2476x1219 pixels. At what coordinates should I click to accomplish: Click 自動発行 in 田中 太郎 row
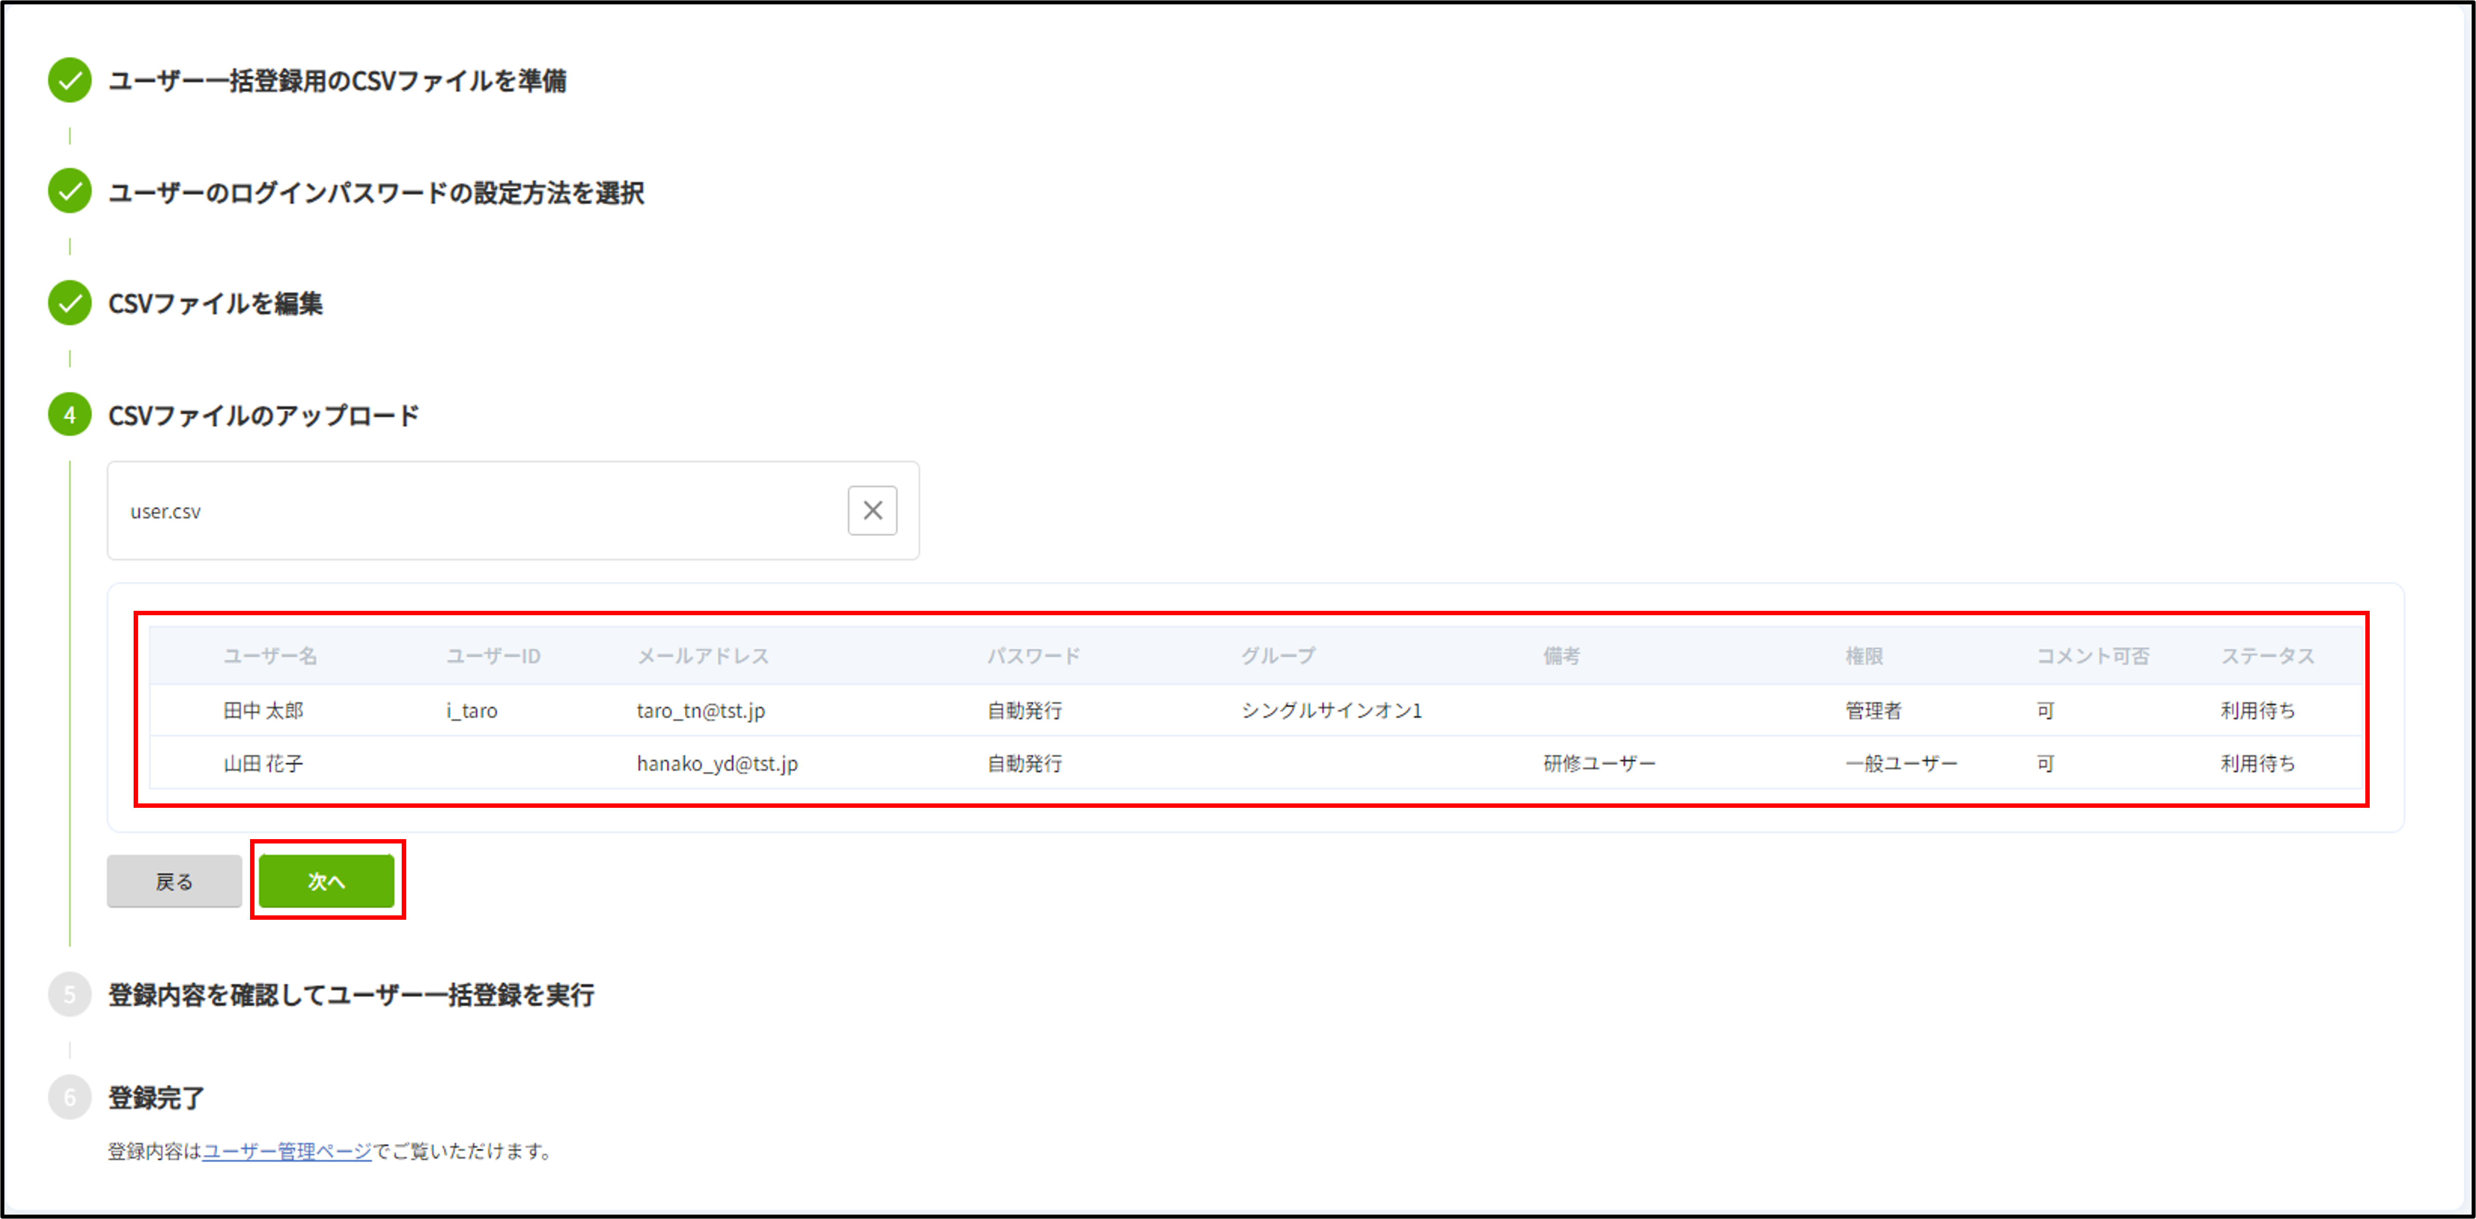1025,710
